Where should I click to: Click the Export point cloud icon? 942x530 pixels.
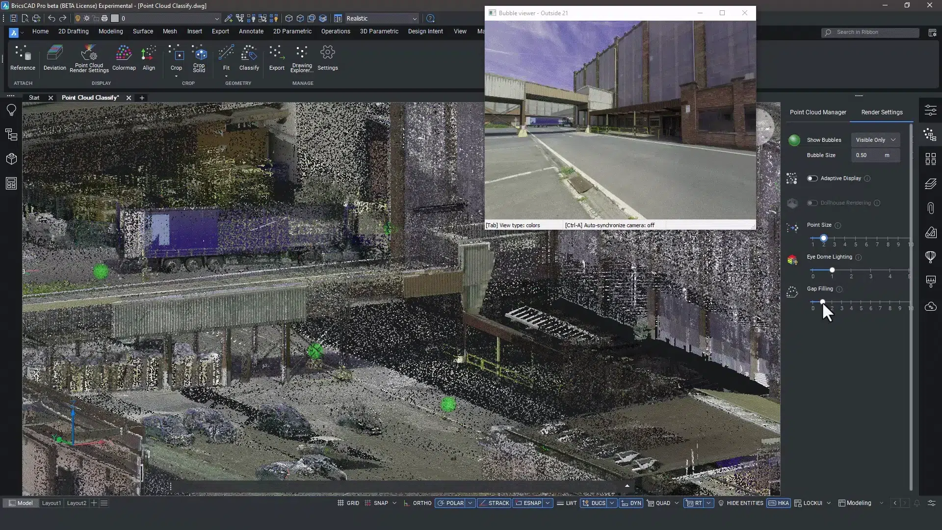pyautogui.click(x=277, y=58)
